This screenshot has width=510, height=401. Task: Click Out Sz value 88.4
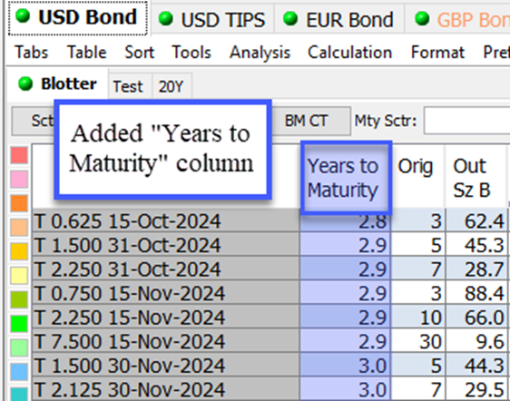[476, 293]
